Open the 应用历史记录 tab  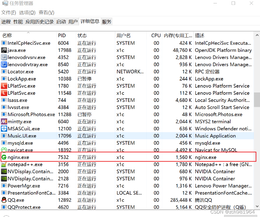(39, 22)
